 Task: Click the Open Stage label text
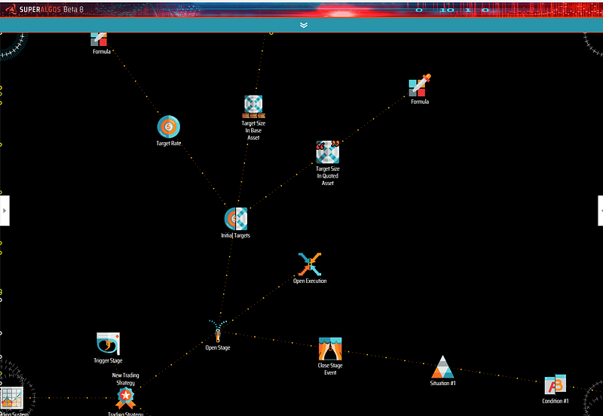point(218,348)
